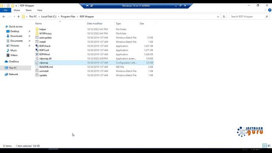Click This PC breadcrumb in address bar
Image resolution: width=272 pixels, height=153 pixels.
point(33,17)
